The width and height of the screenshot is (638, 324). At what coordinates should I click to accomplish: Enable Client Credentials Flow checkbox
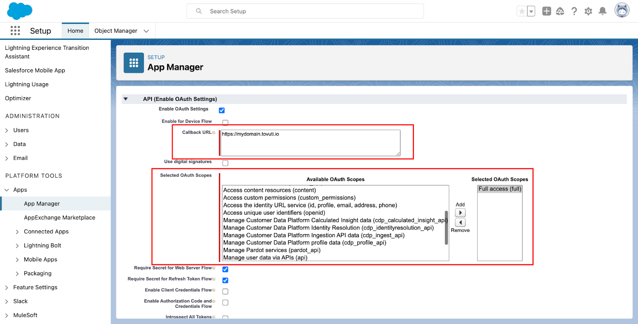(225, 292)
